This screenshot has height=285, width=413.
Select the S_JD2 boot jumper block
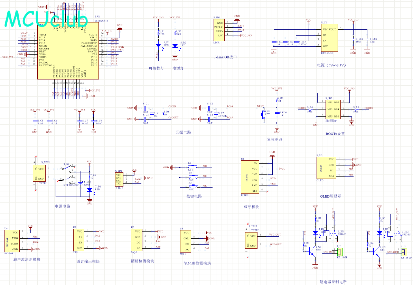(x=333, y=109)
